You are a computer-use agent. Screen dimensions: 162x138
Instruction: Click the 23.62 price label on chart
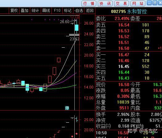pos(74,39)
